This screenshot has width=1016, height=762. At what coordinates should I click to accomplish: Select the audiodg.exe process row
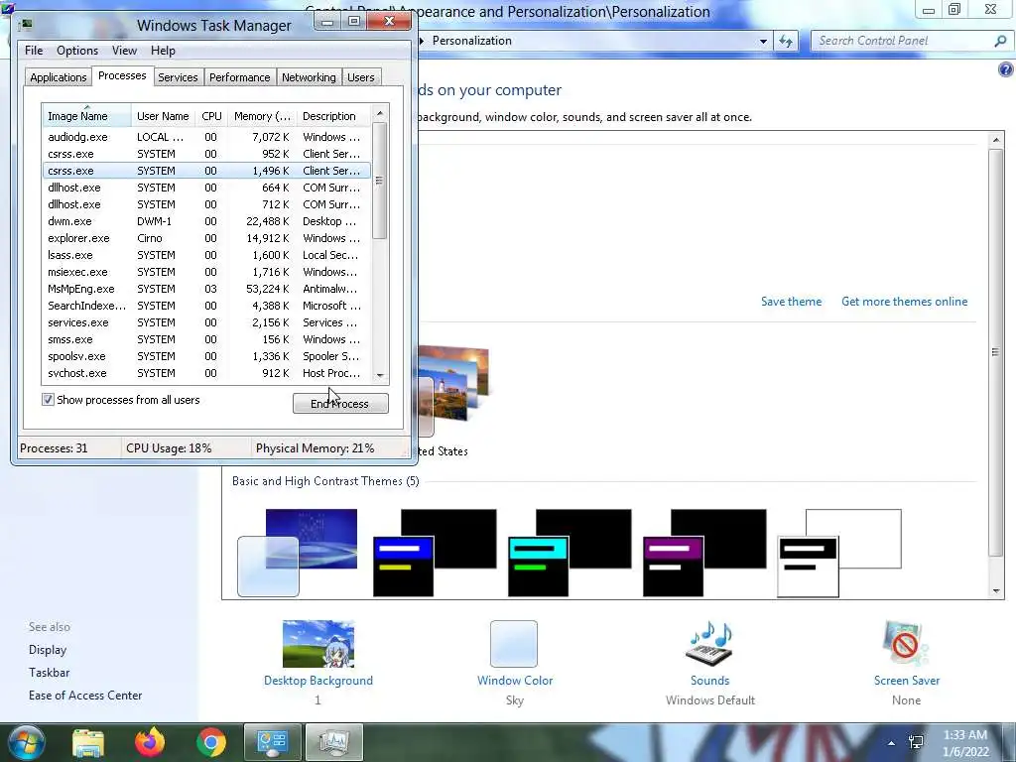[x=206, y=137]
